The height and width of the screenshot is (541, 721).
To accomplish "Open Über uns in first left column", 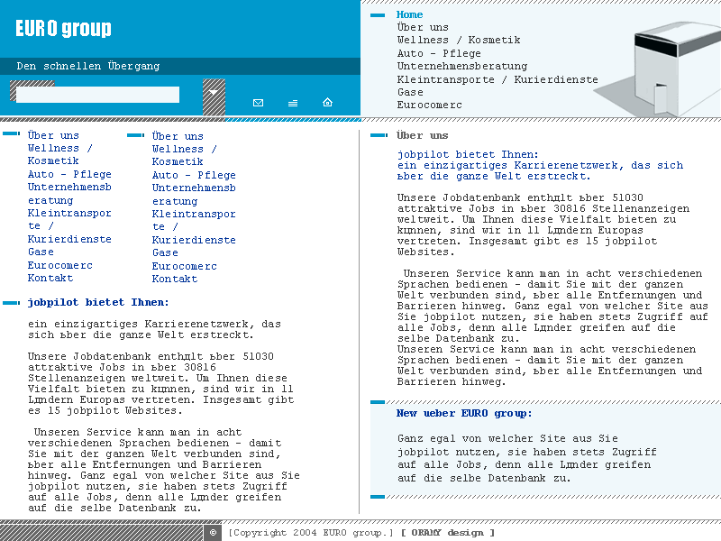I will (53, 135).
